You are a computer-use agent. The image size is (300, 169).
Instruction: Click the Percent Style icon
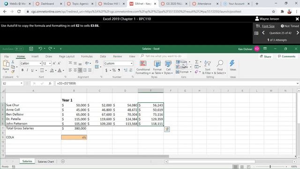(x=114, y=70)
